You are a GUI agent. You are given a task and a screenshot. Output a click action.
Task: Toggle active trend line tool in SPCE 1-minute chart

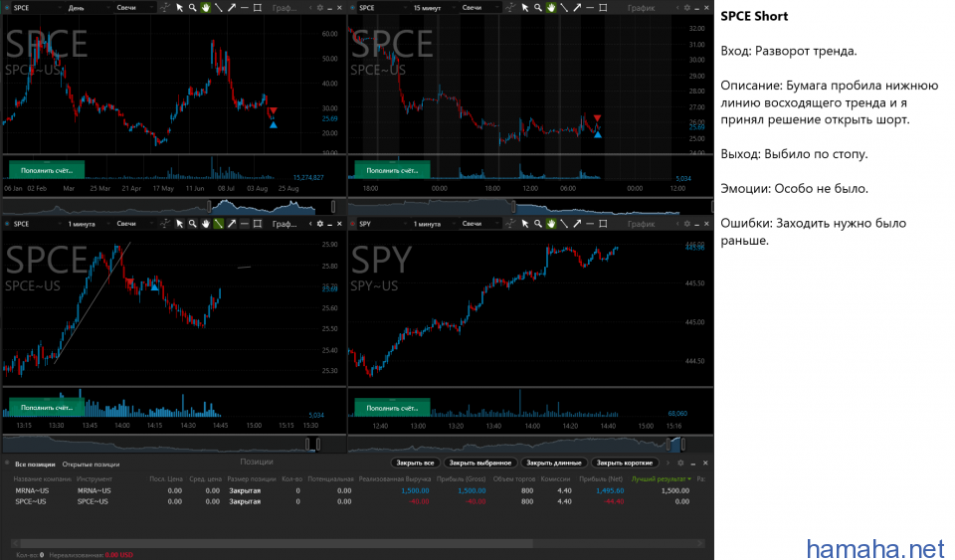click(218, 224)
